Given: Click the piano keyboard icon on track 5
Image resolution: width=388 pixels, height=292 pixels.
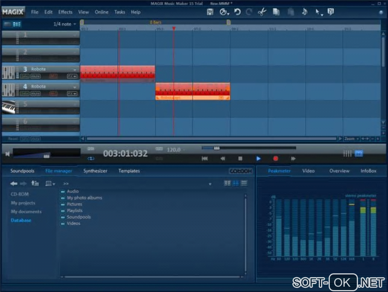Looking at the screenshot, I should (8, 107).
